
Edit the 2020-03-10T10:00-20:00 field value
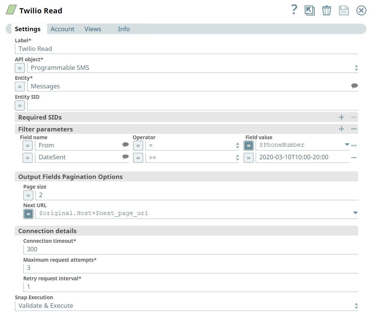click(x=303, y=157)
